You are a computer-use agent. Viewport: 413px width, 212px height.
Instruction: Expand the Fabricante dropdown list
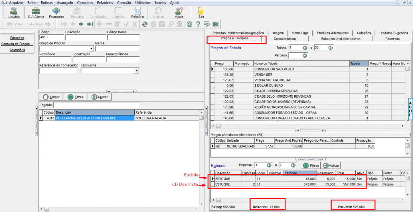(136, 70)
